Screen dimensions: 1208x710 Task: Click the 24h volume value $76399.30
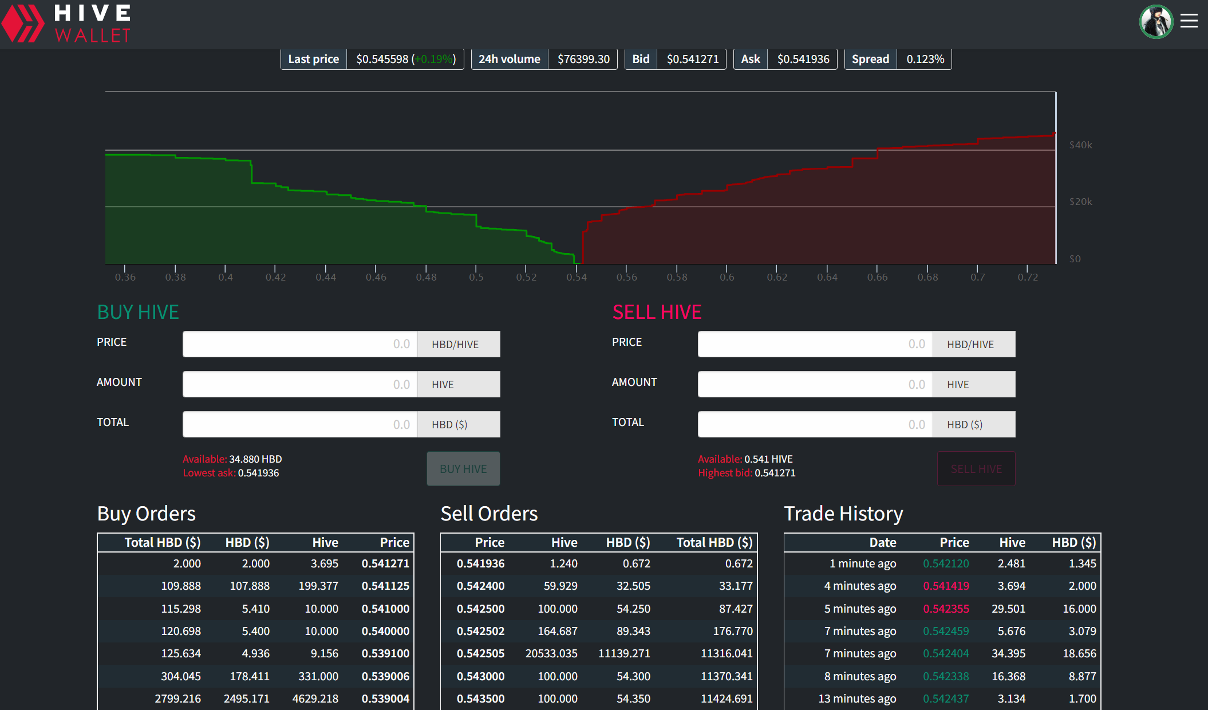[583, 59]
